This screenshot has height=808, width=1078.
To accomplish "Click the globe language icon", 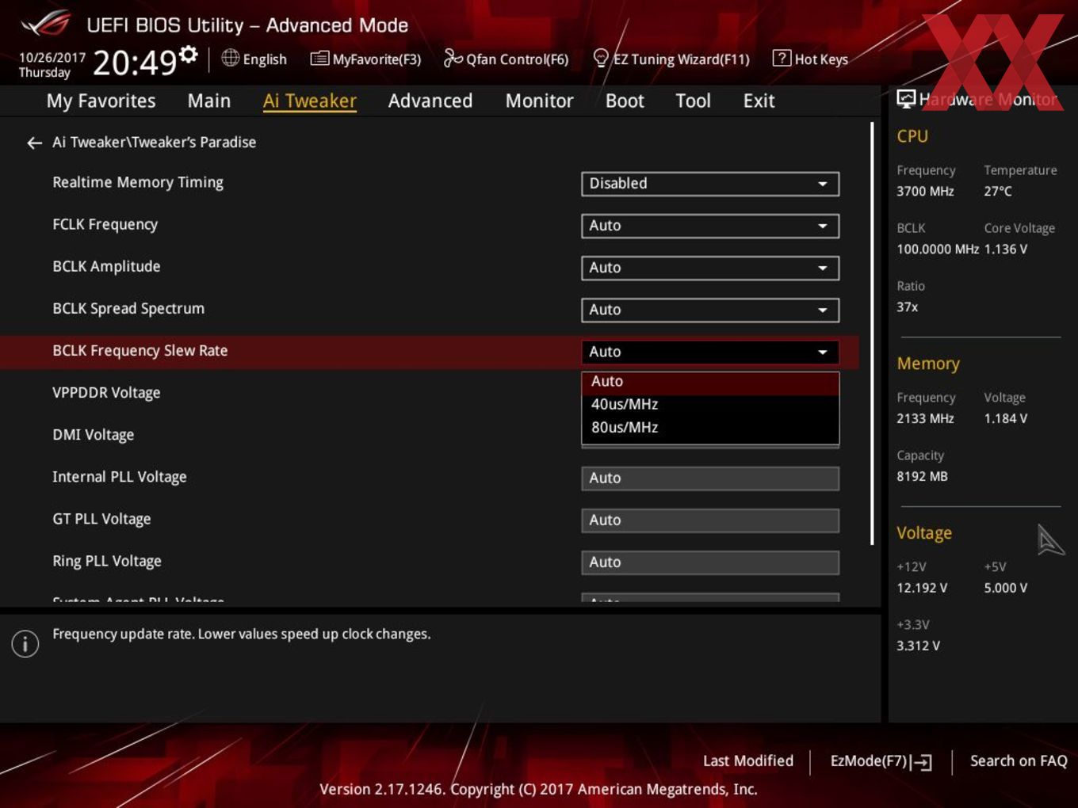I will pos(230,58).
